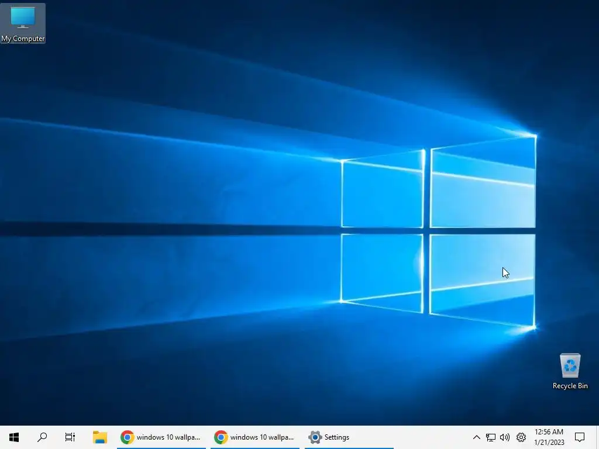The height and width of the screenshot is (449, 599).
Task: Click the gear icon in system tray
Action: (x=521, y=437)
